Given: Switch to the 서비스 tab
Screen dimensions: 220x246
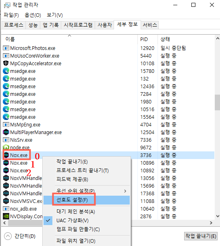Looking at the screenshot, I should click(x=150, y=25).
